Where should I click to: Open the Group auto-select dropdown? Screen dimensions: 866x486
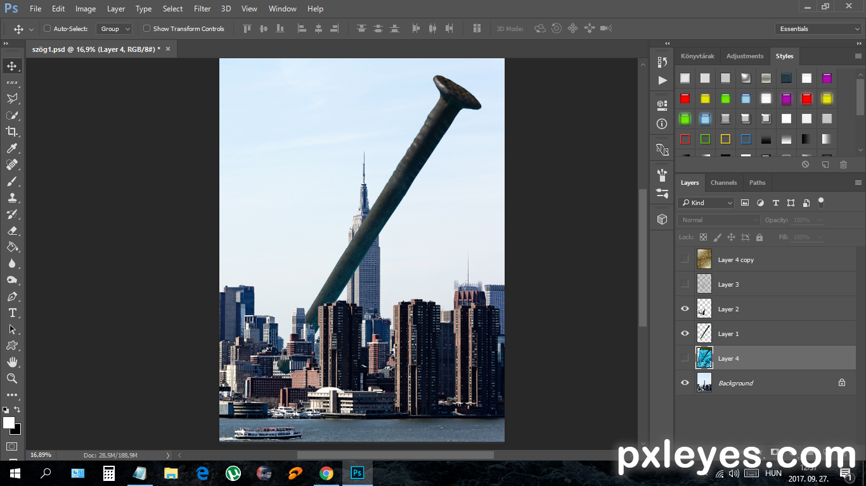pos(114,28)
